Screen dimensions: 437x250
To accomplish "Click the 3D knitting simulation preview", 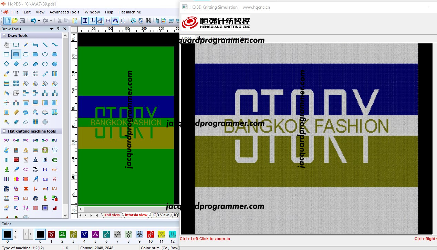I will [x=306, y=138].
